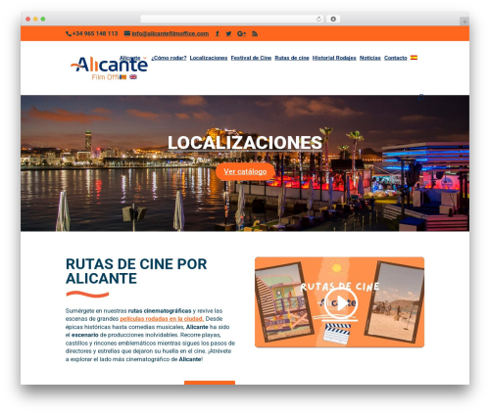Minimize the browser window yellow button
Image resolution: width=490 pixels, height=414 pixels.
(x=35, y=19)
